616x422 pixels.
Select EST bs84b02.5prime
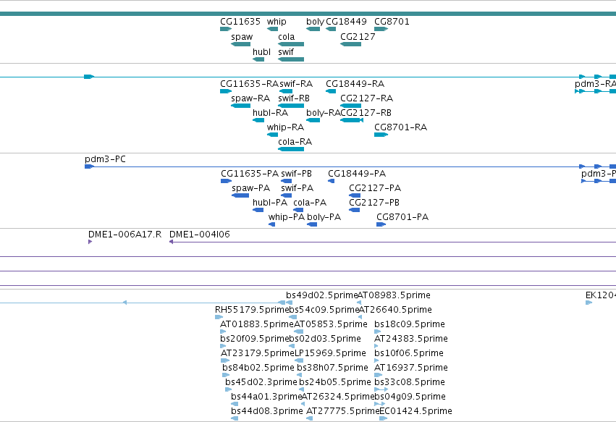click(x=226, y=375)
